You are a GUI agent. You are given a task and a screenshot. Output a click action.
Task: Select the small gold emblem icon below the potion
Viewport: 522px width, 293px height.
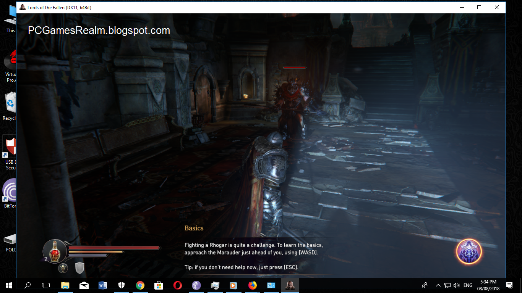63,268
